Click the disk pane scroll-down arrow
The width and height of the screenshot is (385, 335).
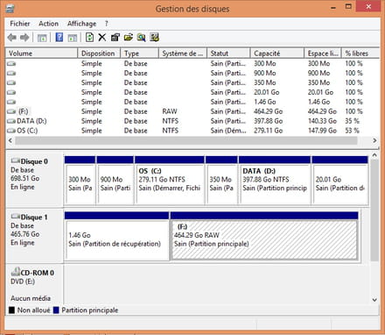(x=374, y=300)
